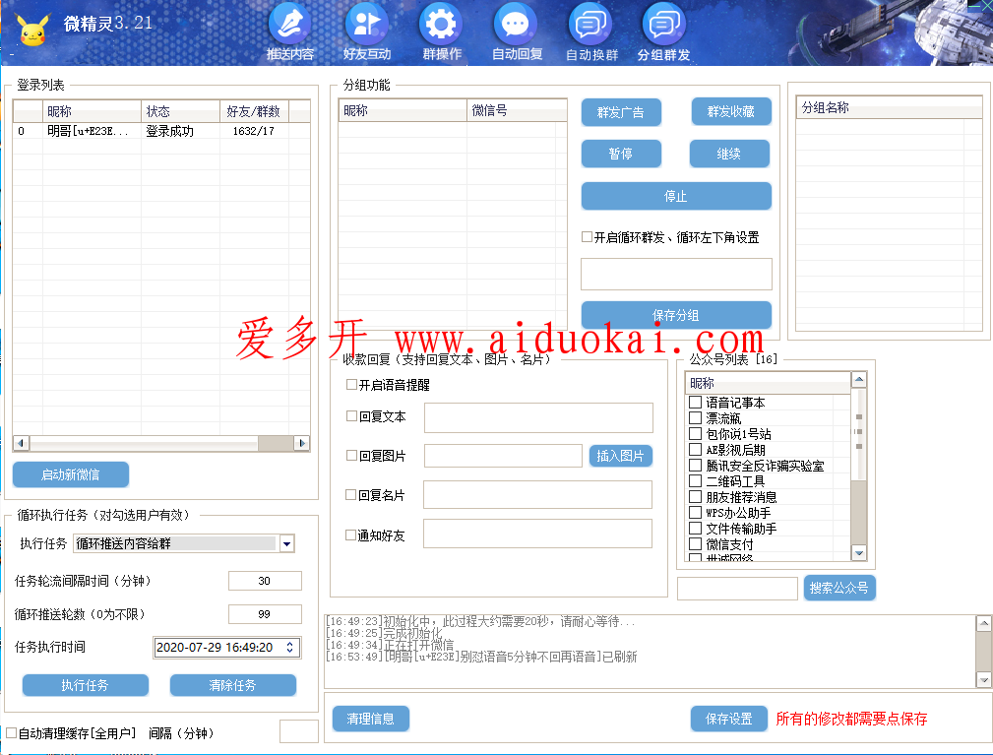The height and width of the screenshot is (755, 993).
Task: Click the 间隔(分钟) input field
Action: click(x=299, y=731)
